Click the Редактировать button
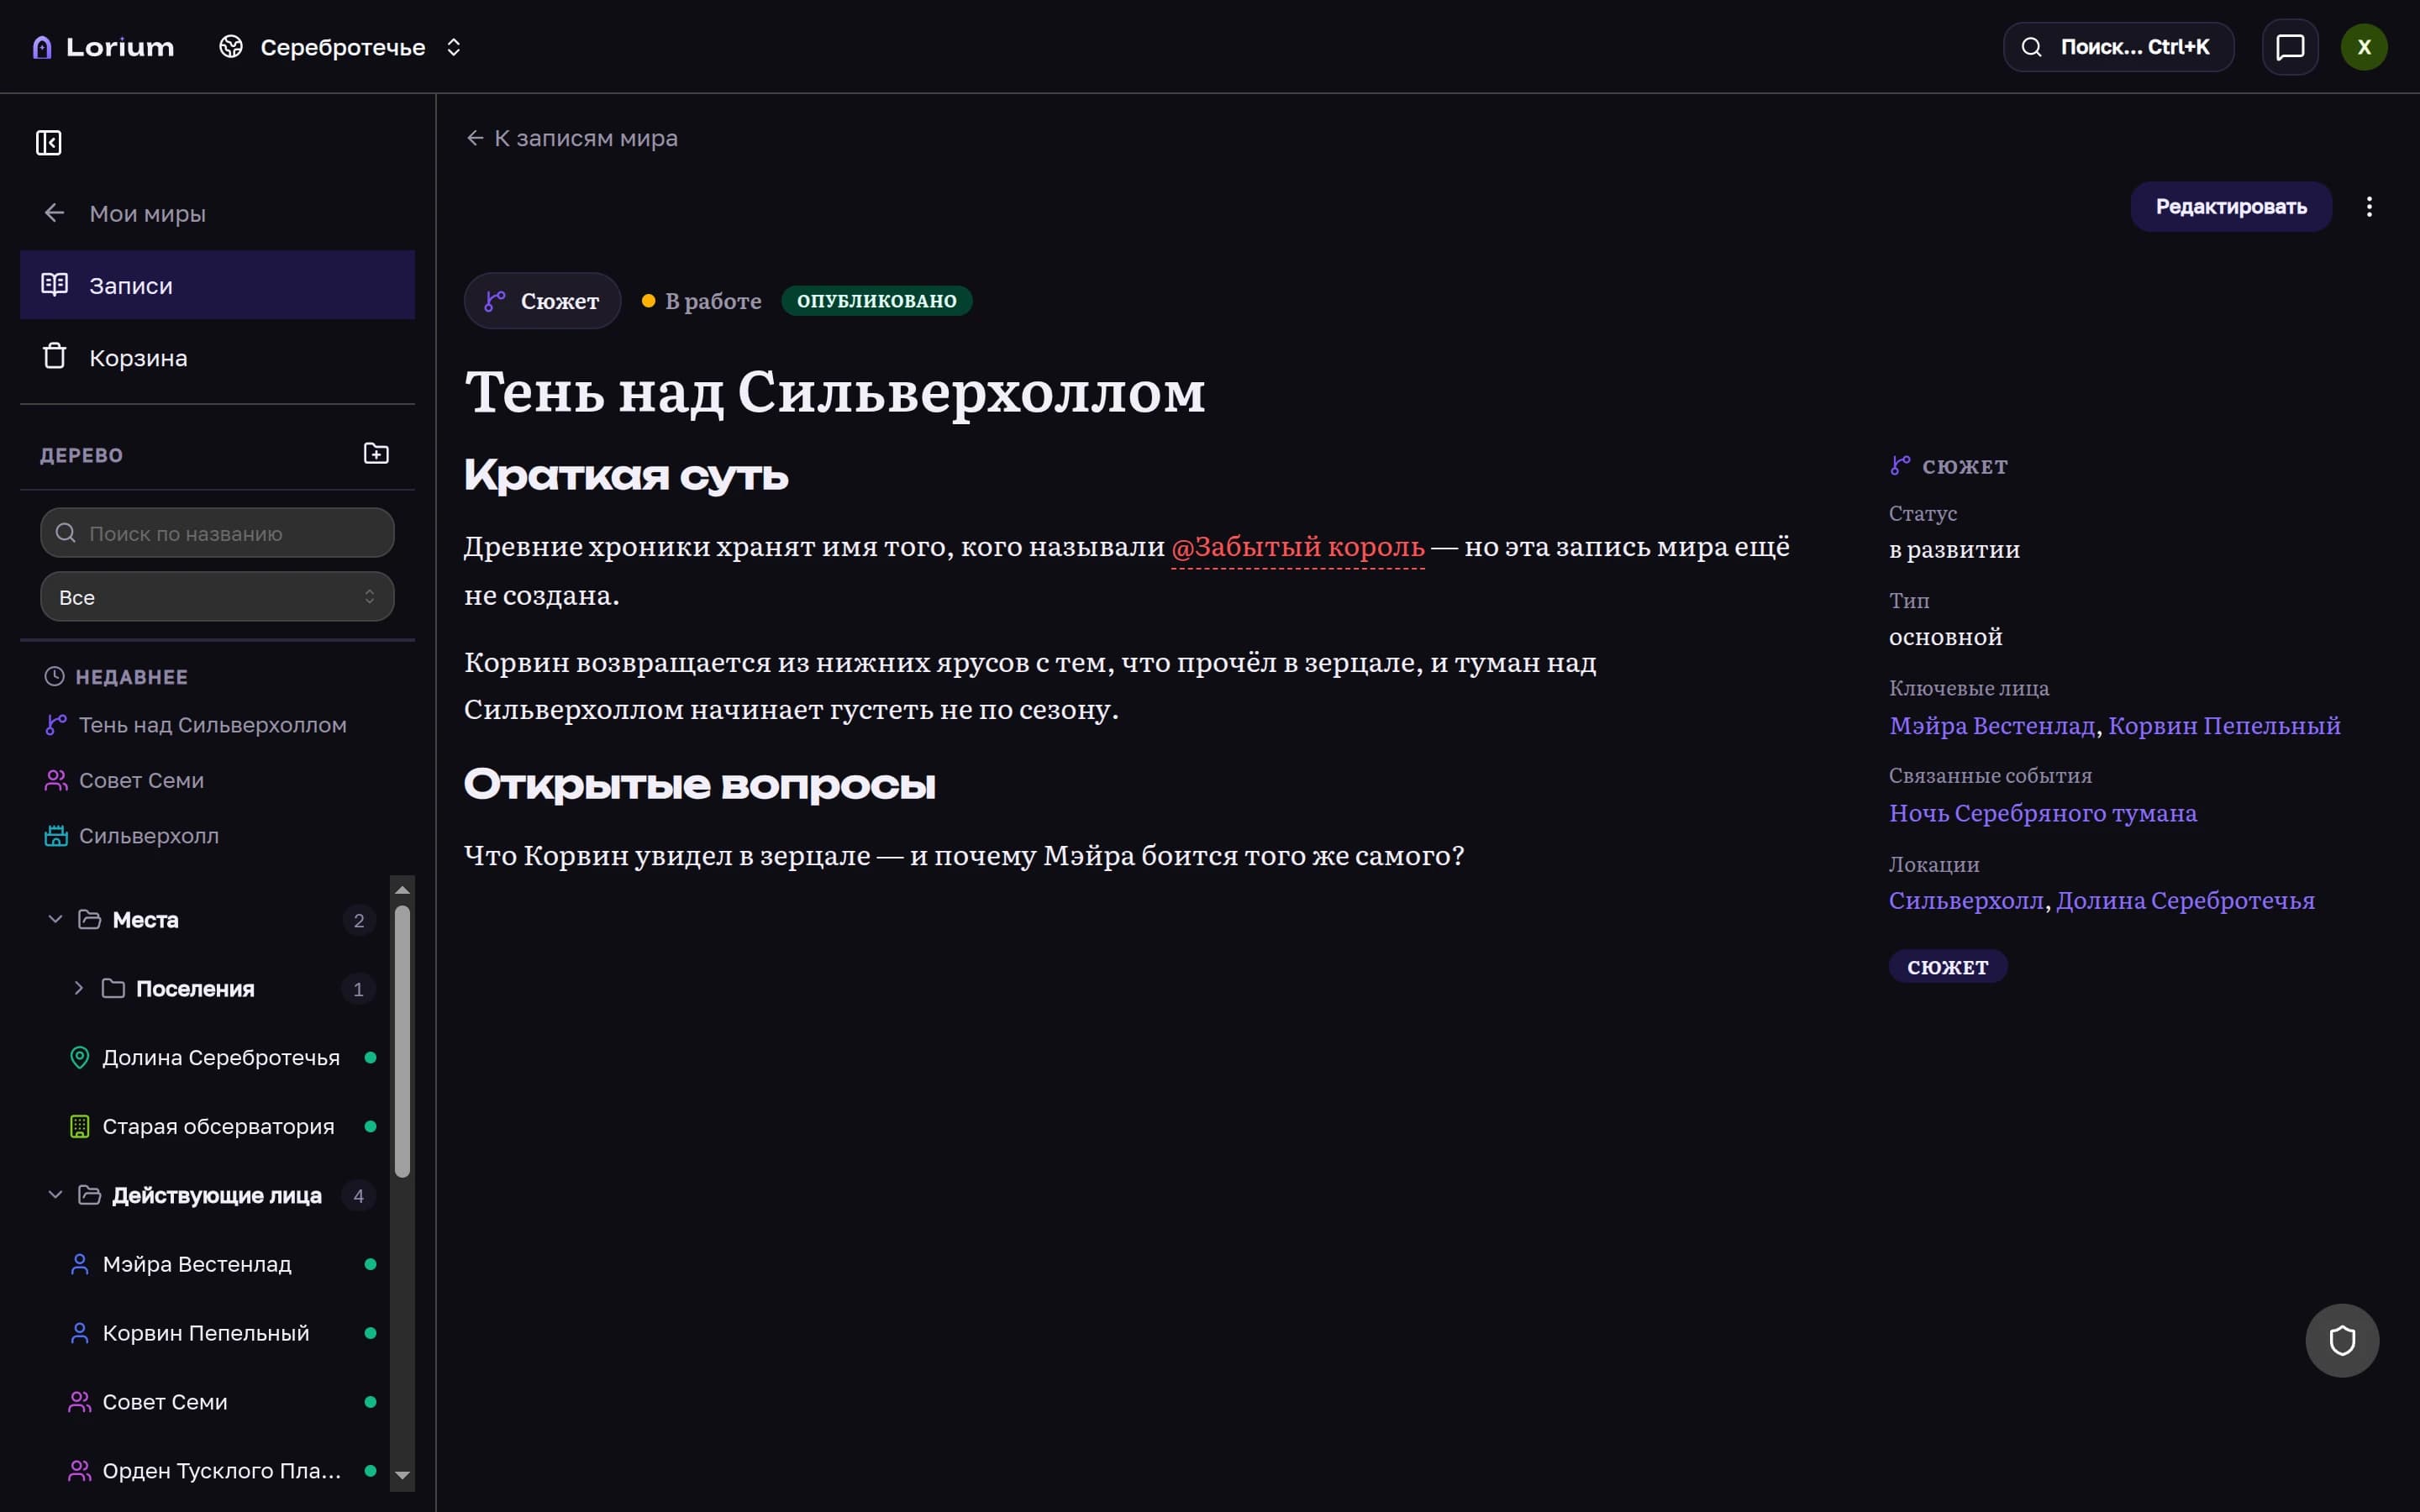 tap(2231, 207)
